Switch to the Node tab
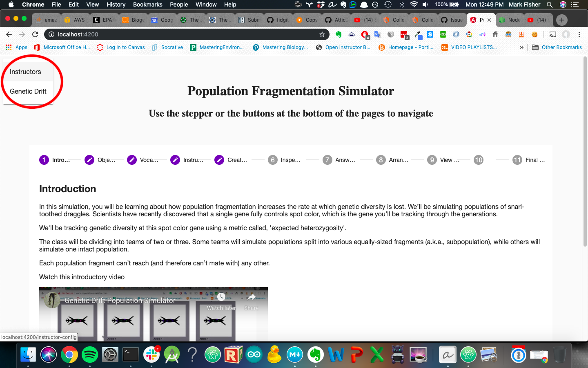The image size is (588, 368). (510, 20)
